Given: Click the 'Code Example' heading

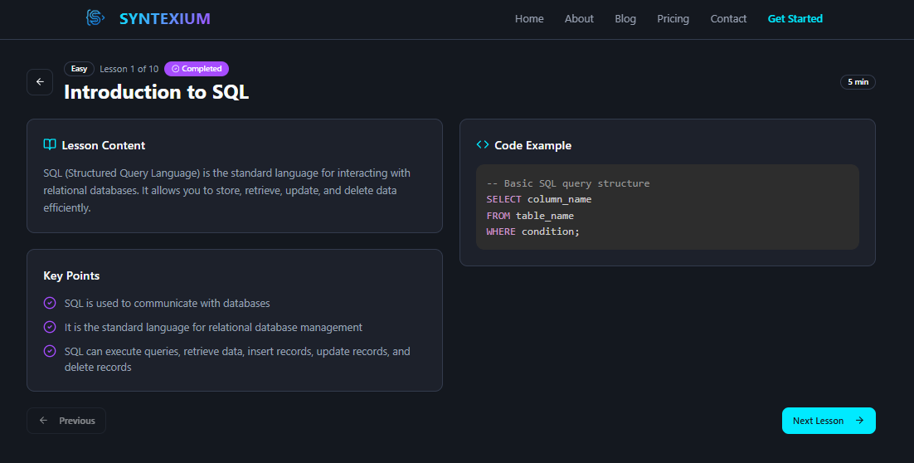Looking at the screenshot, I should pyautogui.click(x=532, y=145).
